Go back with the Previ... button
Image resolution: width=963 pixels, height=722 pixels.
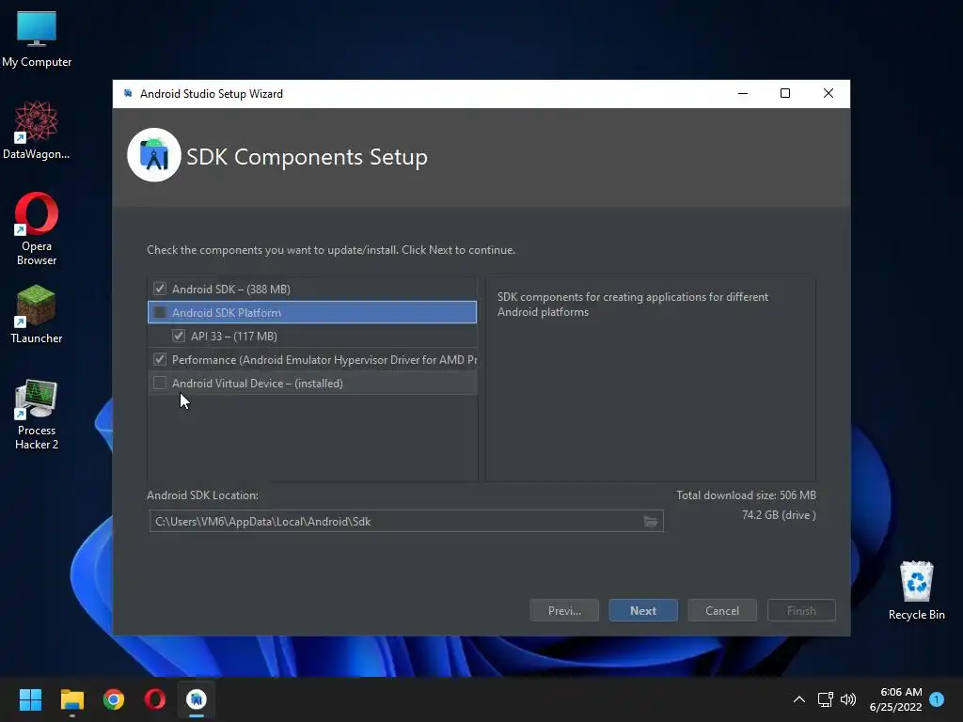(564, 610)
